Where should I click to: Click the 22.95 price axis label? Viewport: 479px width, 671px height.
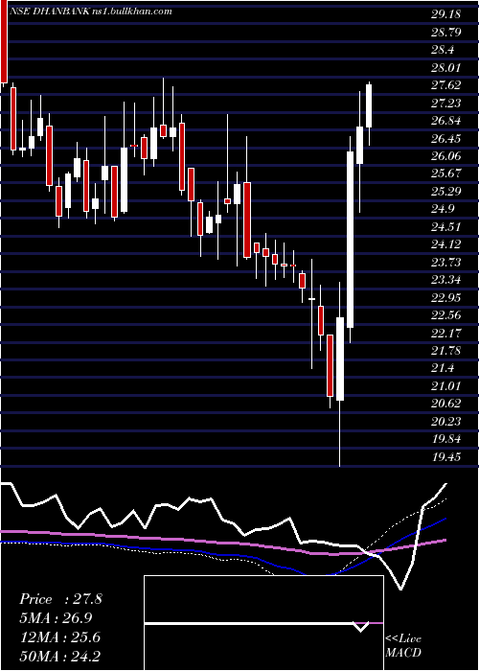(x=445, y=297)
